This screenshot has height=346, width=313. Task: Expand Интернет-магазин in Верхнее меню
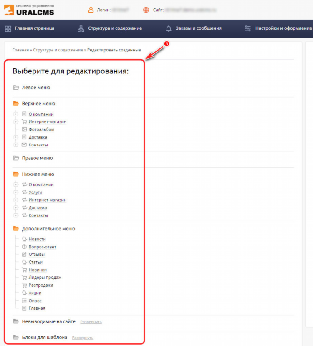16,122
